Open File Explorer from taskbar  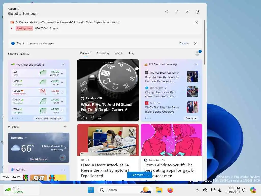[x=159, y=190]
